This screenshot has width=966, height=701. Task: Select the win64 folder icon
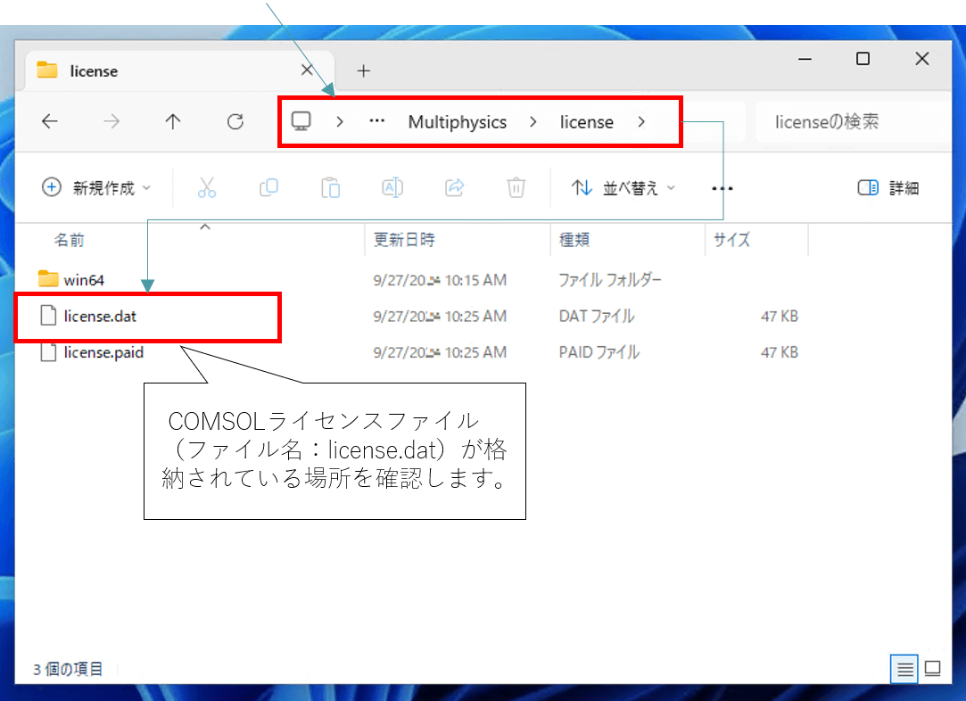[48, 279]
